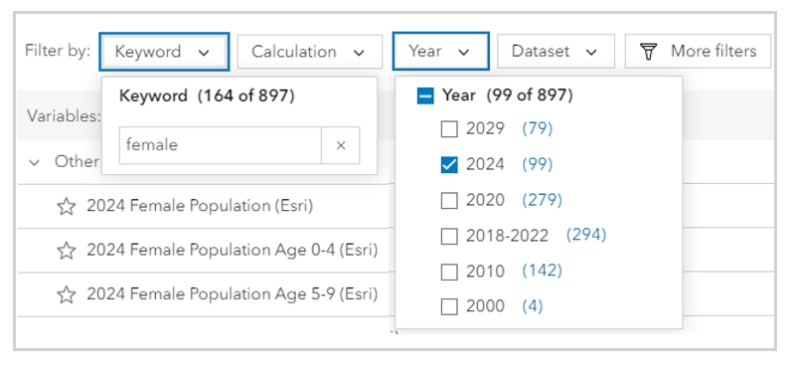Open the Keyword filter dropdown
The image size is (792, 372).
tap(164, 52)
